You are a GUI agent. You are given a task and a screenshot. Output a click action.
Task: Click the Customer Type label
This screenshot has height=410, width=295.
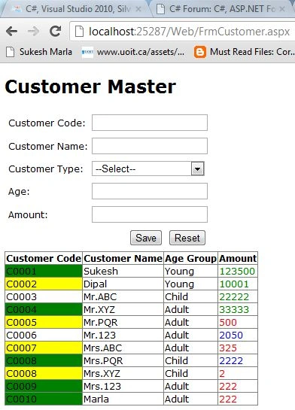(46, 169)
